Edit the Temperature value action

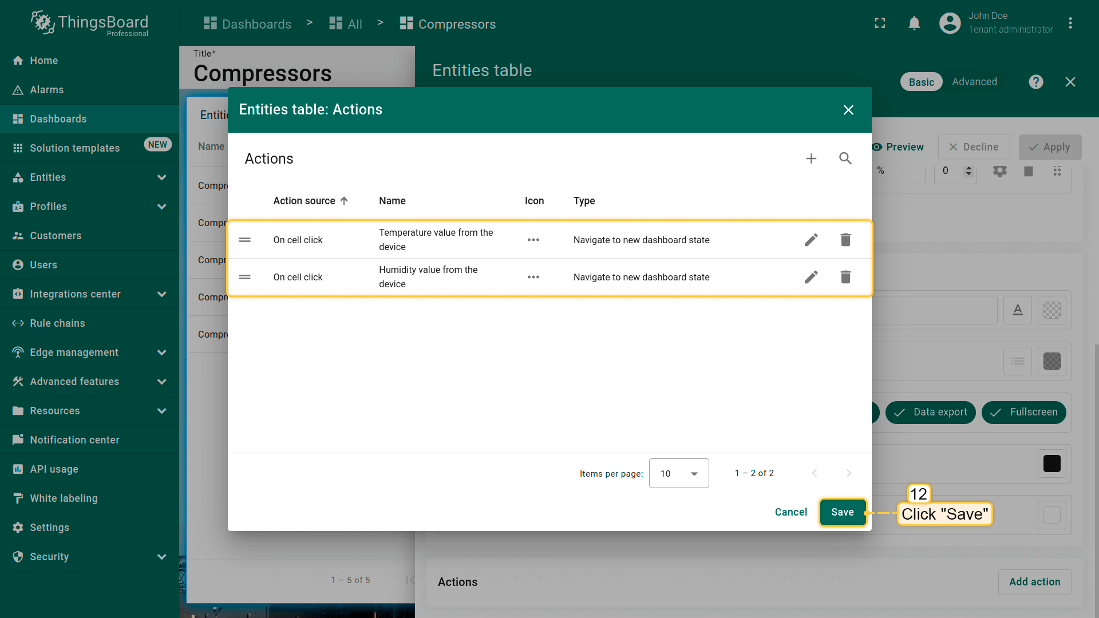(x=811, y=240)
